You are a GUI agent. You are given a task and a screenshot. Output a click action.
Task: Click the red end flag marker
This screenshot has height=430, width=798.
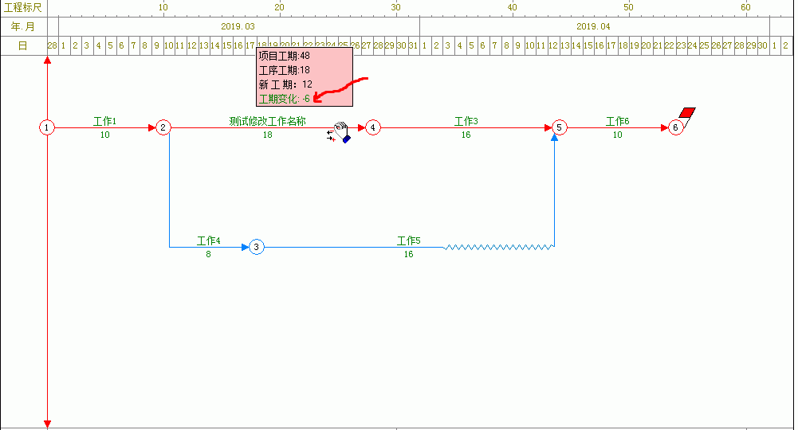687,113
